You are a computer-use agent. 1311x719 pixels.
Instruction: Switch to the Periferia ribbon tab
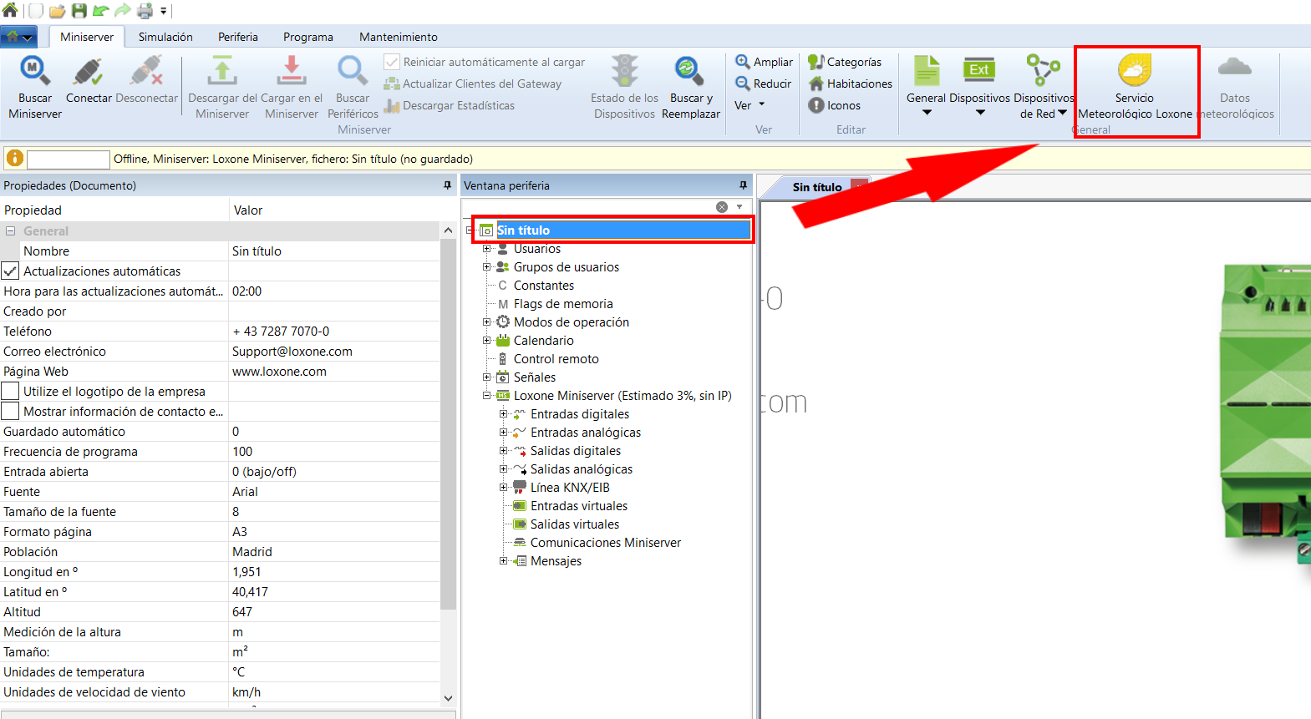pyautogui.click(x=238, y=37)
